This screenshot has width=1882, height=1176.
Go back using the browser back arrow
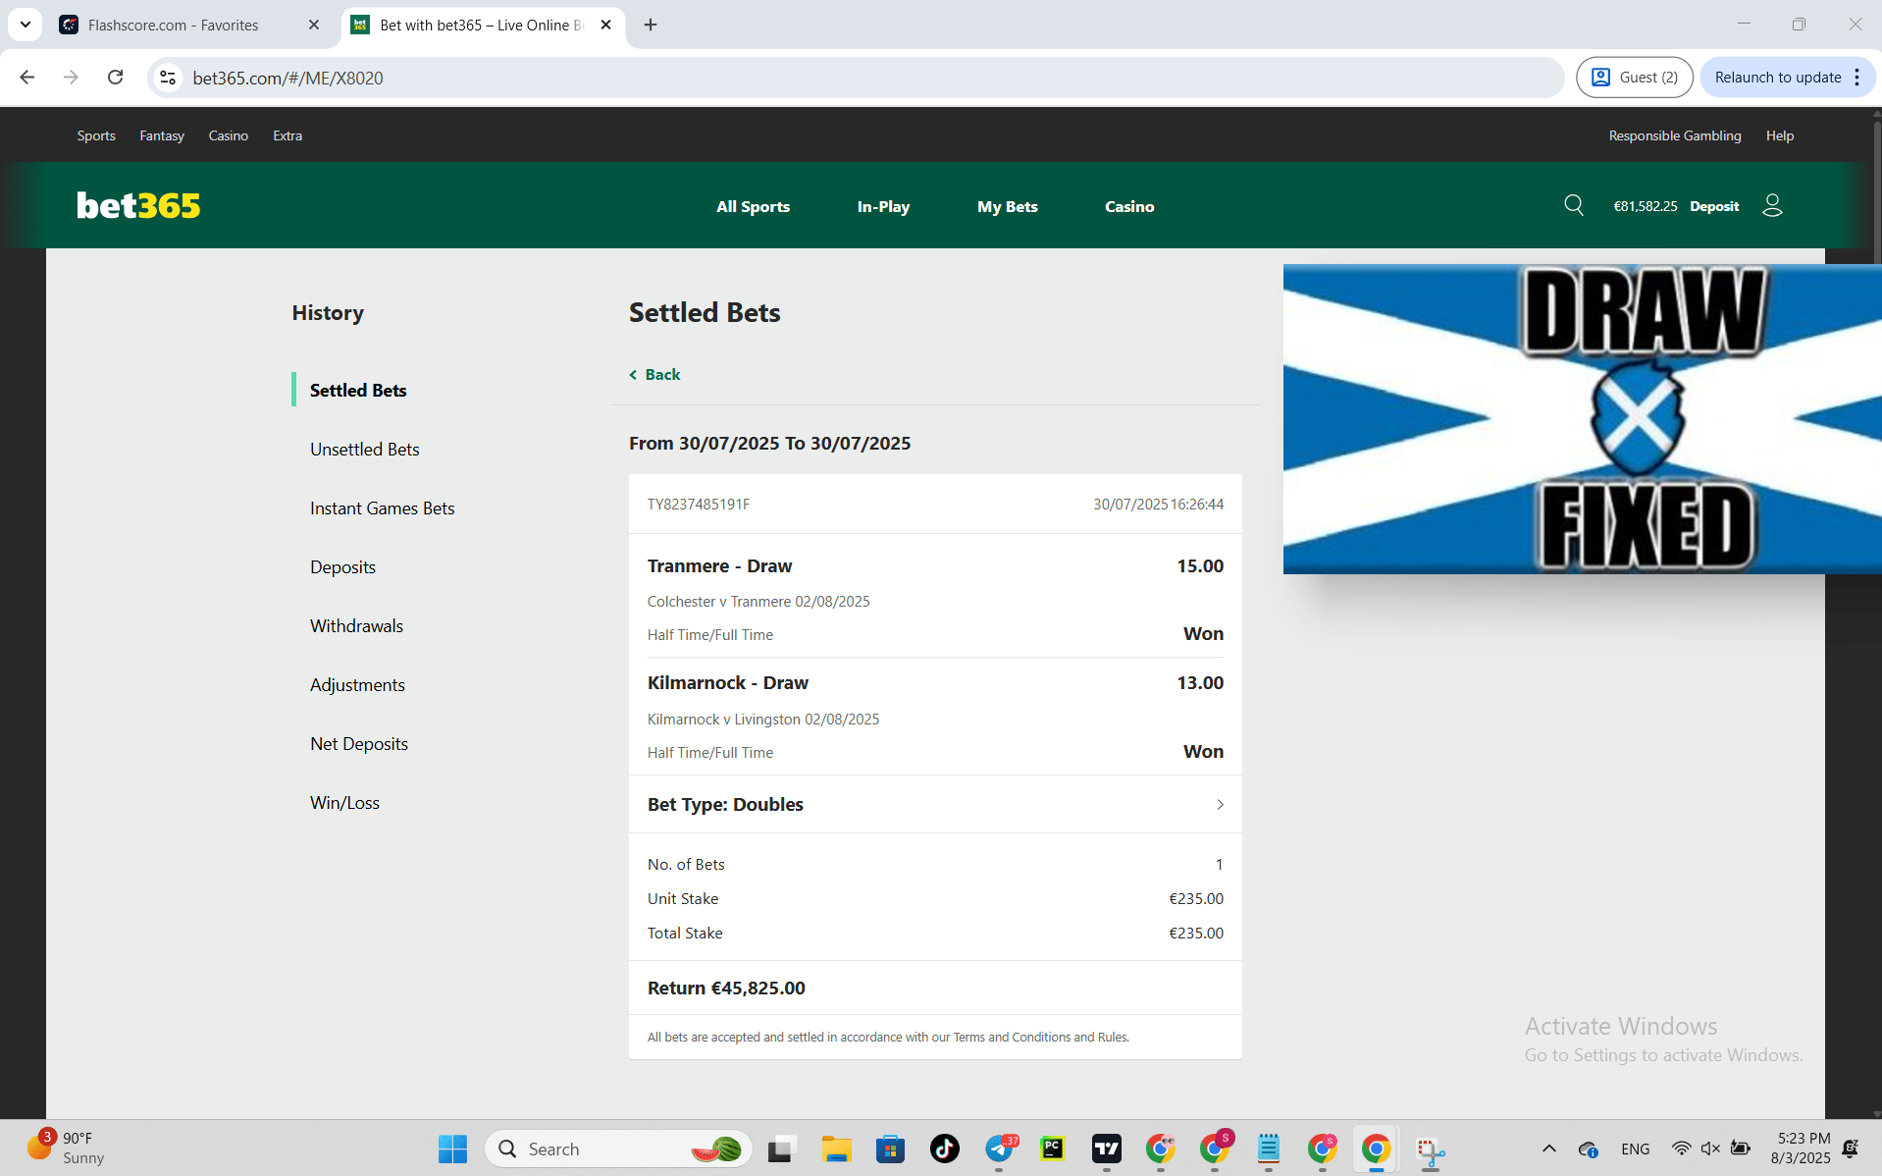(x=27, y=78)
